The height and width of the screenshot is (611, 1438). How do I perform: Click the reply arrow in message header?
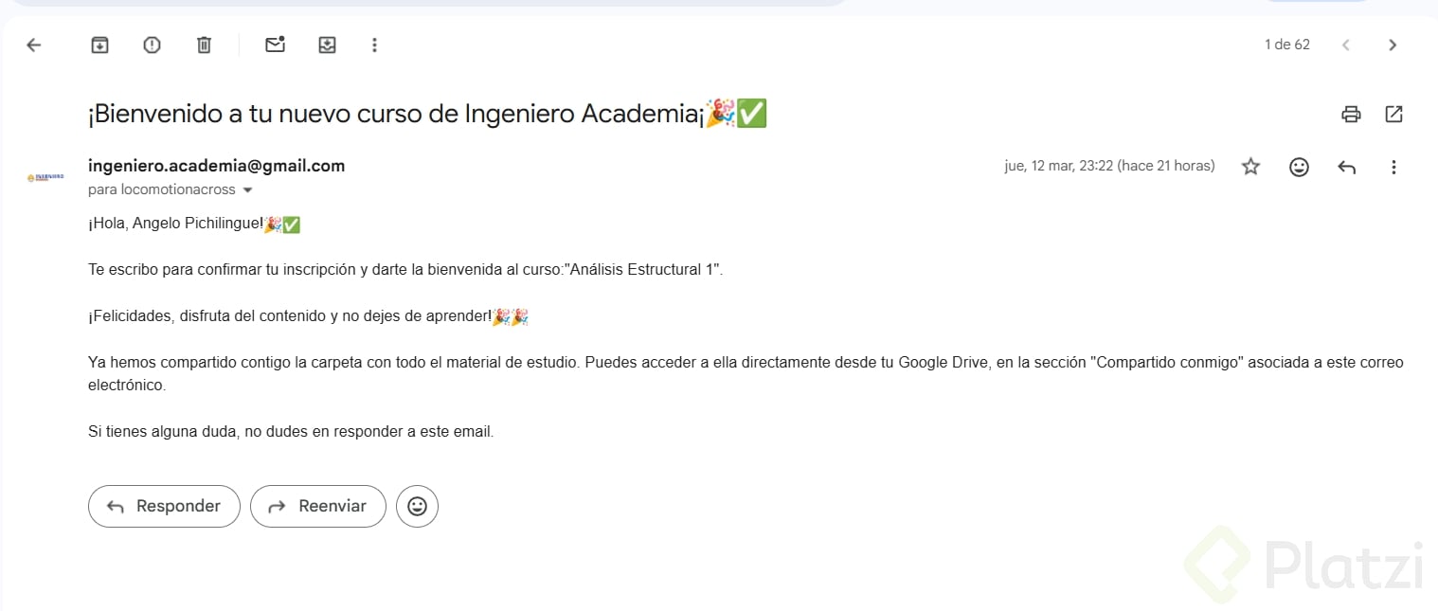coord(1346,167)
